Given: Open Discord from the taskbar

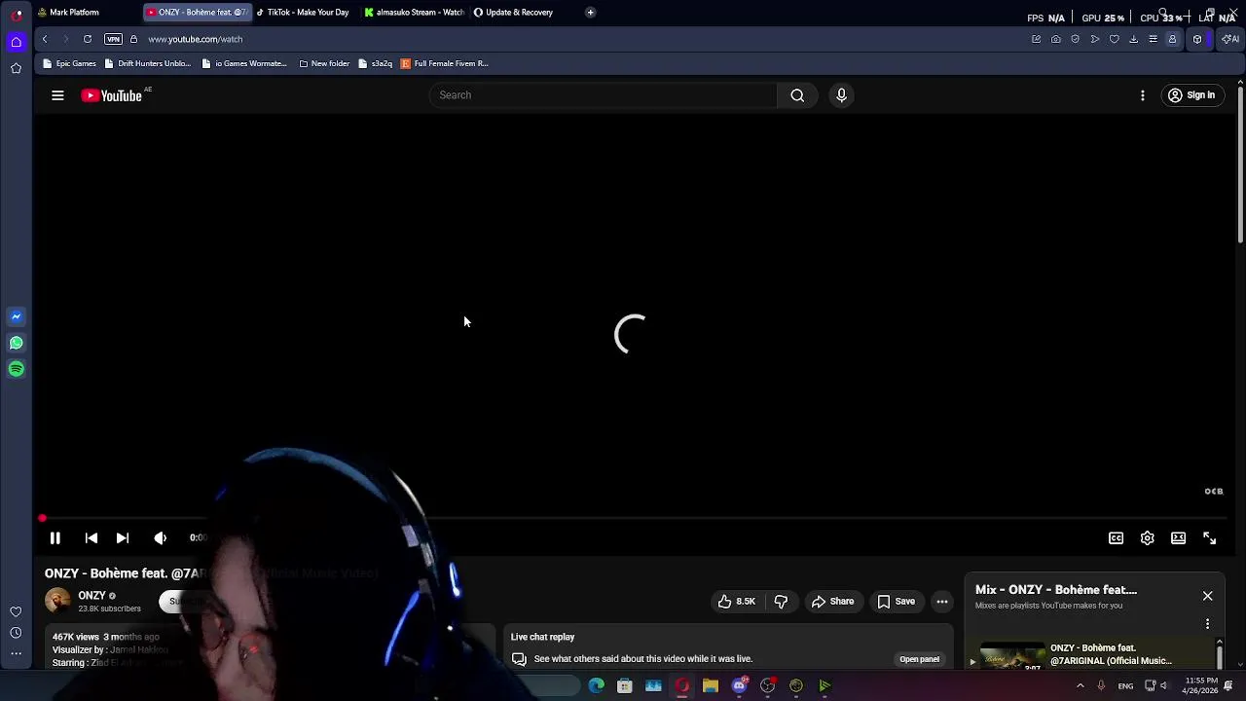Looking at the screenshot, I should tap(740, 686).
